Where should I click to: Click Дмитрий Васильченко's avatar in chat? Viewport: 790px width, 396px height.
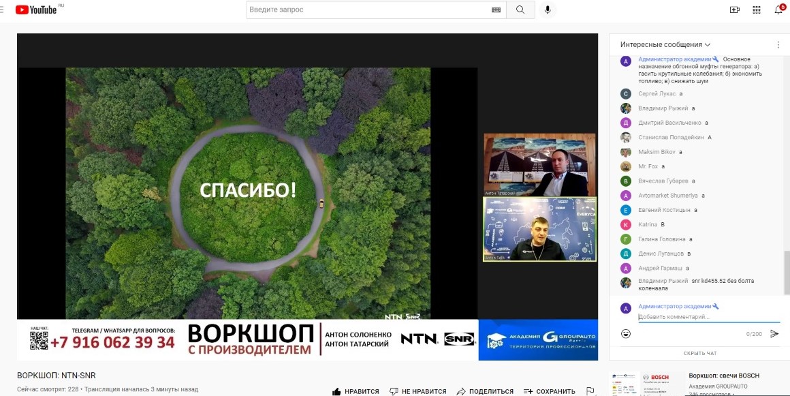click(x=626, y=123)
